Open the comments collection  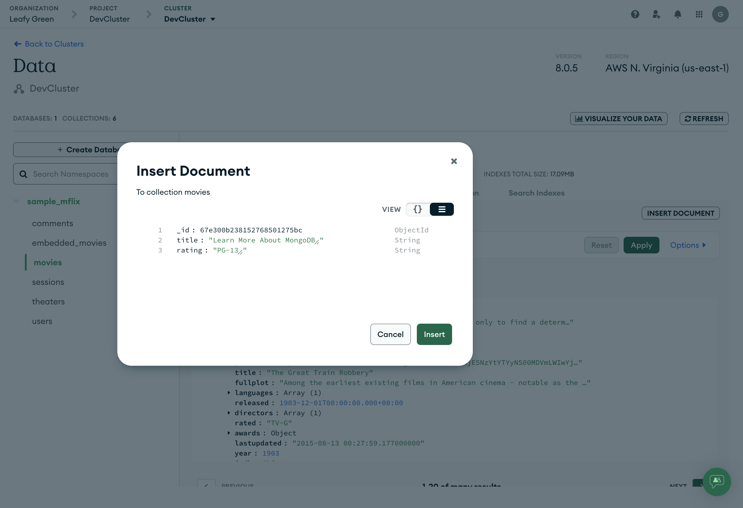52,223
